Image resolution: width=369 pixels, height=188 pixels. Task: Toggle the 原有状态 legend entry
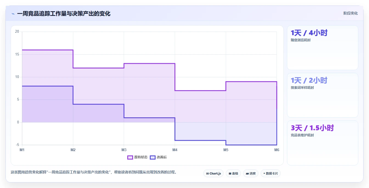137,157
